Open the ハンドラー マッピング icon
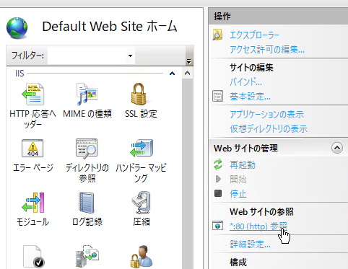This screenshot has height=269, width=348. [142, 148]
